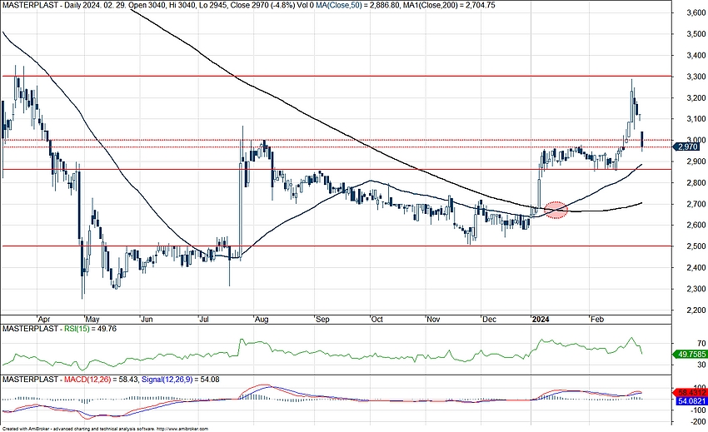Click the 2,400 price axis label
This screenshot has height=432, width=708.
(695, 268)
